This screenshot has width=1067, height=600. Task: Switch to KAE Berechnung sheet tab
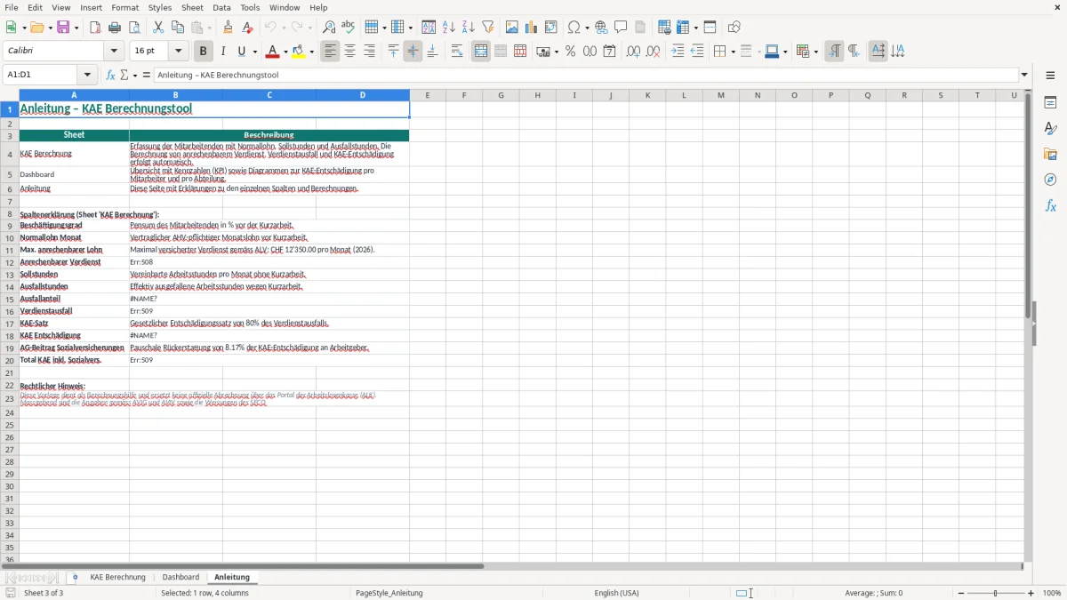tap(117, 577)
